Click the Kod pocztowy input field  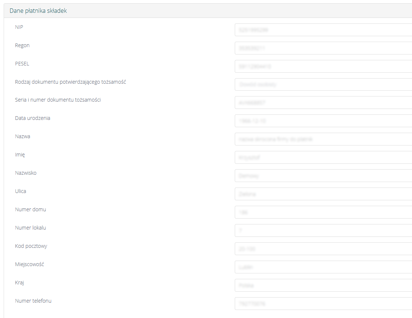[323, 249]
